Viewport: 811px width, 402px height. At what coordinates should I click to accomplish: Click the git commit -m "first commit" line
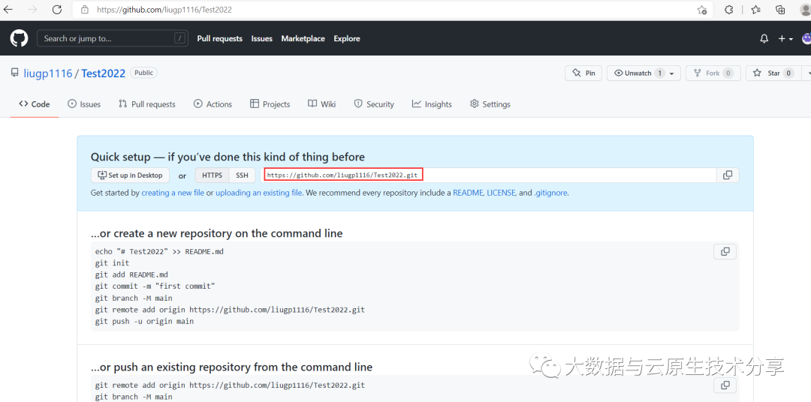155,286
